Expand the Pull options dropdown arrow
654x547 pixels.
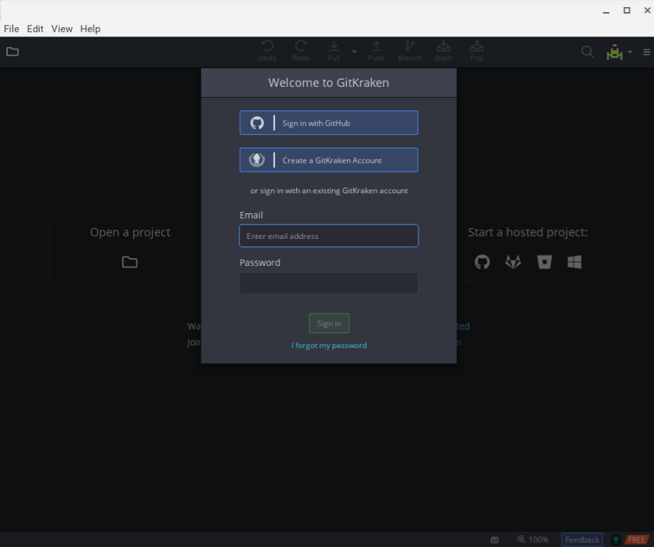354,51
